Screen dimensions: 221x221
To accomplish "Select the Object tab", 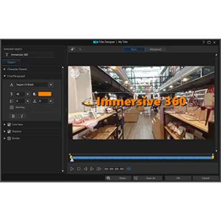I will 12,62.
